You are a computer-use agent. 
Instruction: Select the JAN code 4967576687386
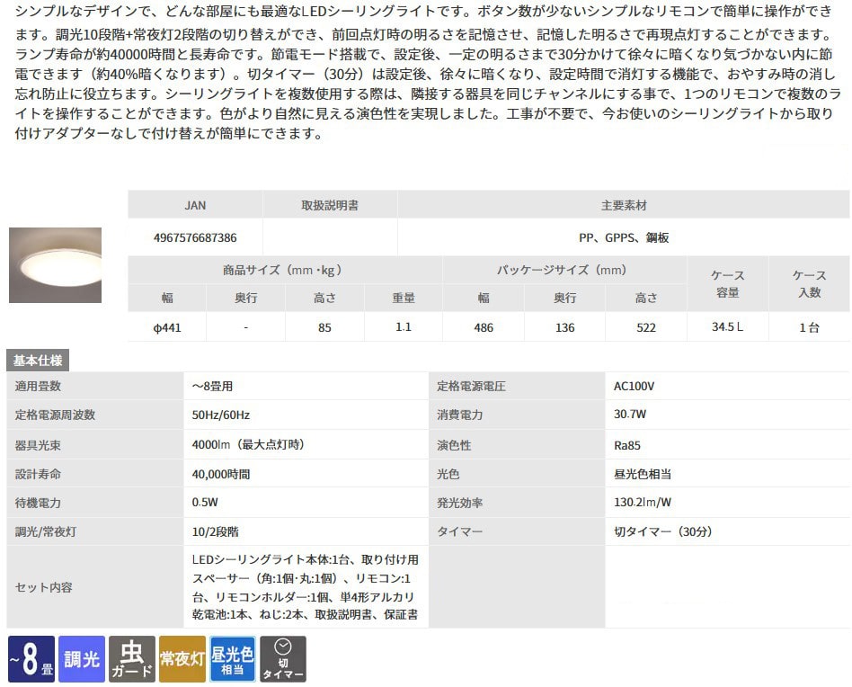195,238
